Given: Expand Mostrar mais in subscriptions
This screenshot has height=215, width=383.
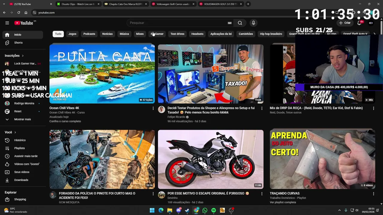Looking at the screenshot, I should pos(23,119).
